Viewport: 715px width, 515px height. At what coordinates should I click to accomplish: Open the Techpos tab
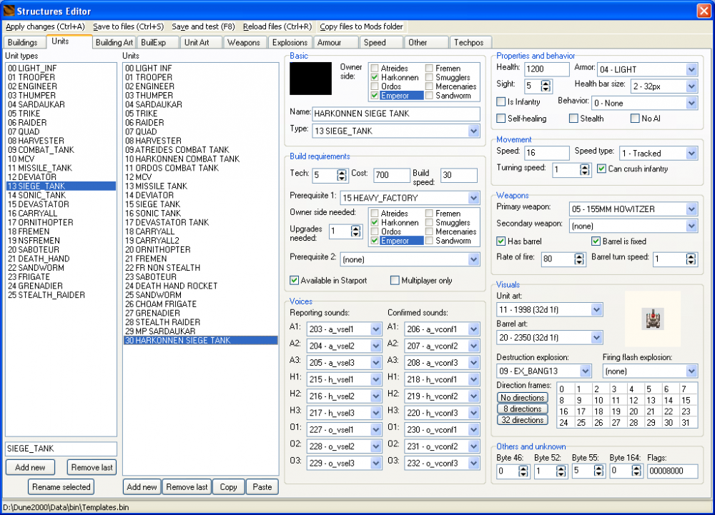pyautogui.click(x=470, y=42)
